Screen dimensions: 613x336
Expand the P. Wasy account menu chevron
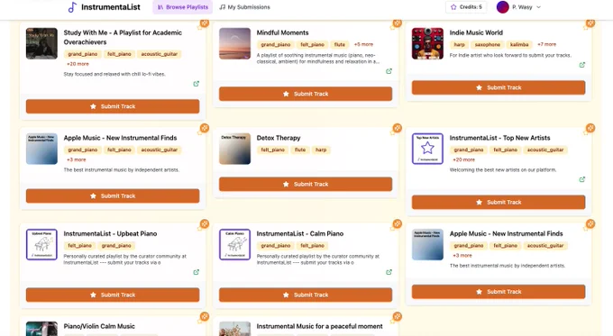[538, 7]
